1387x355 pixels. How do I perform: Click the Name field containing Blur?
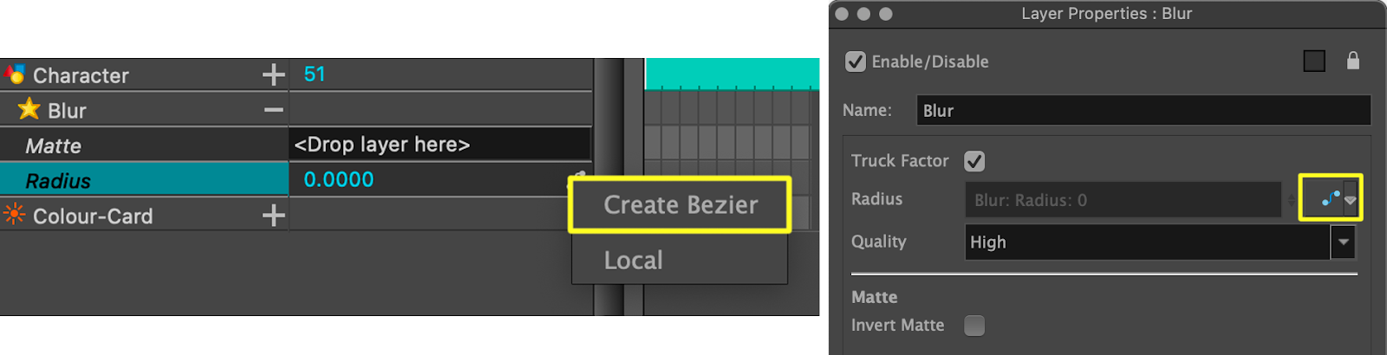[1143, 111]
